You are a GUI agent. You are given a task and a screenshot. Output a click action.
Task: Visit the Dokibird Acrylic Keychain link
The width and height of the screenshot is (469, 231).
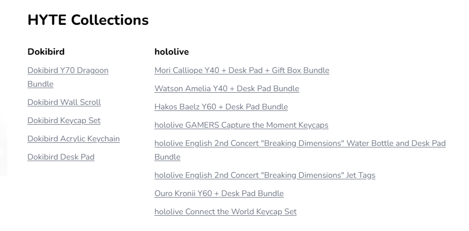[x=74, y=139]
